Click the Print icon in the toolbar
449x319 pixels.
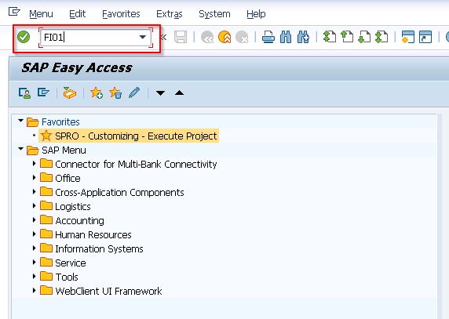268,37
